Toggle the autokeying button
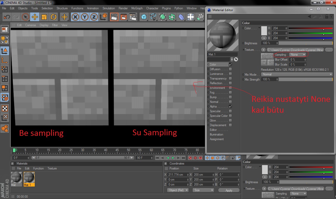The image size is (336, 199). click(x=195, y=158)
